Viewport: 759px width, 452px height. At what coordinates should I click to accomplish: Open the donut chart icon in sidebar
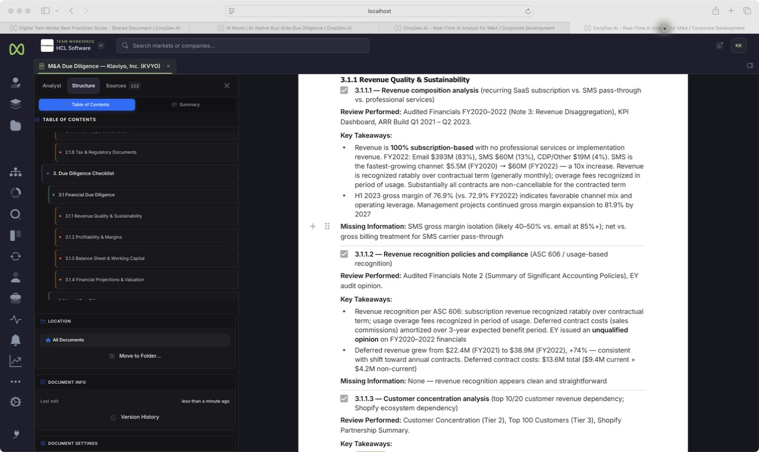16,193
